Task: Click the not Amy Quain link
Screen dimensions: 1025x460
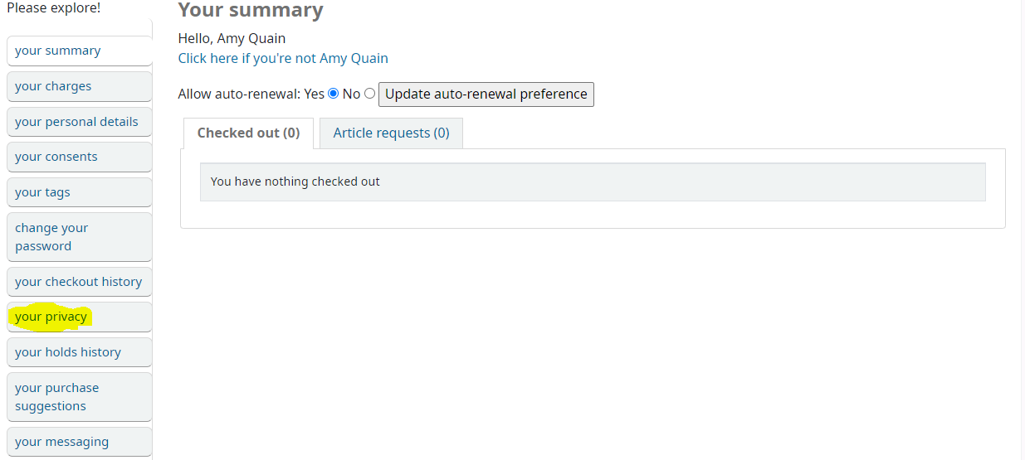Action: [x=283, y=58]
